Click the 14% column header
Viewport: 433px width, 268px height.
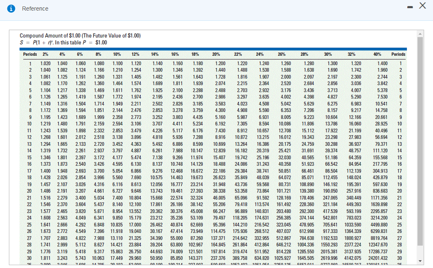(x=155, y=54)
